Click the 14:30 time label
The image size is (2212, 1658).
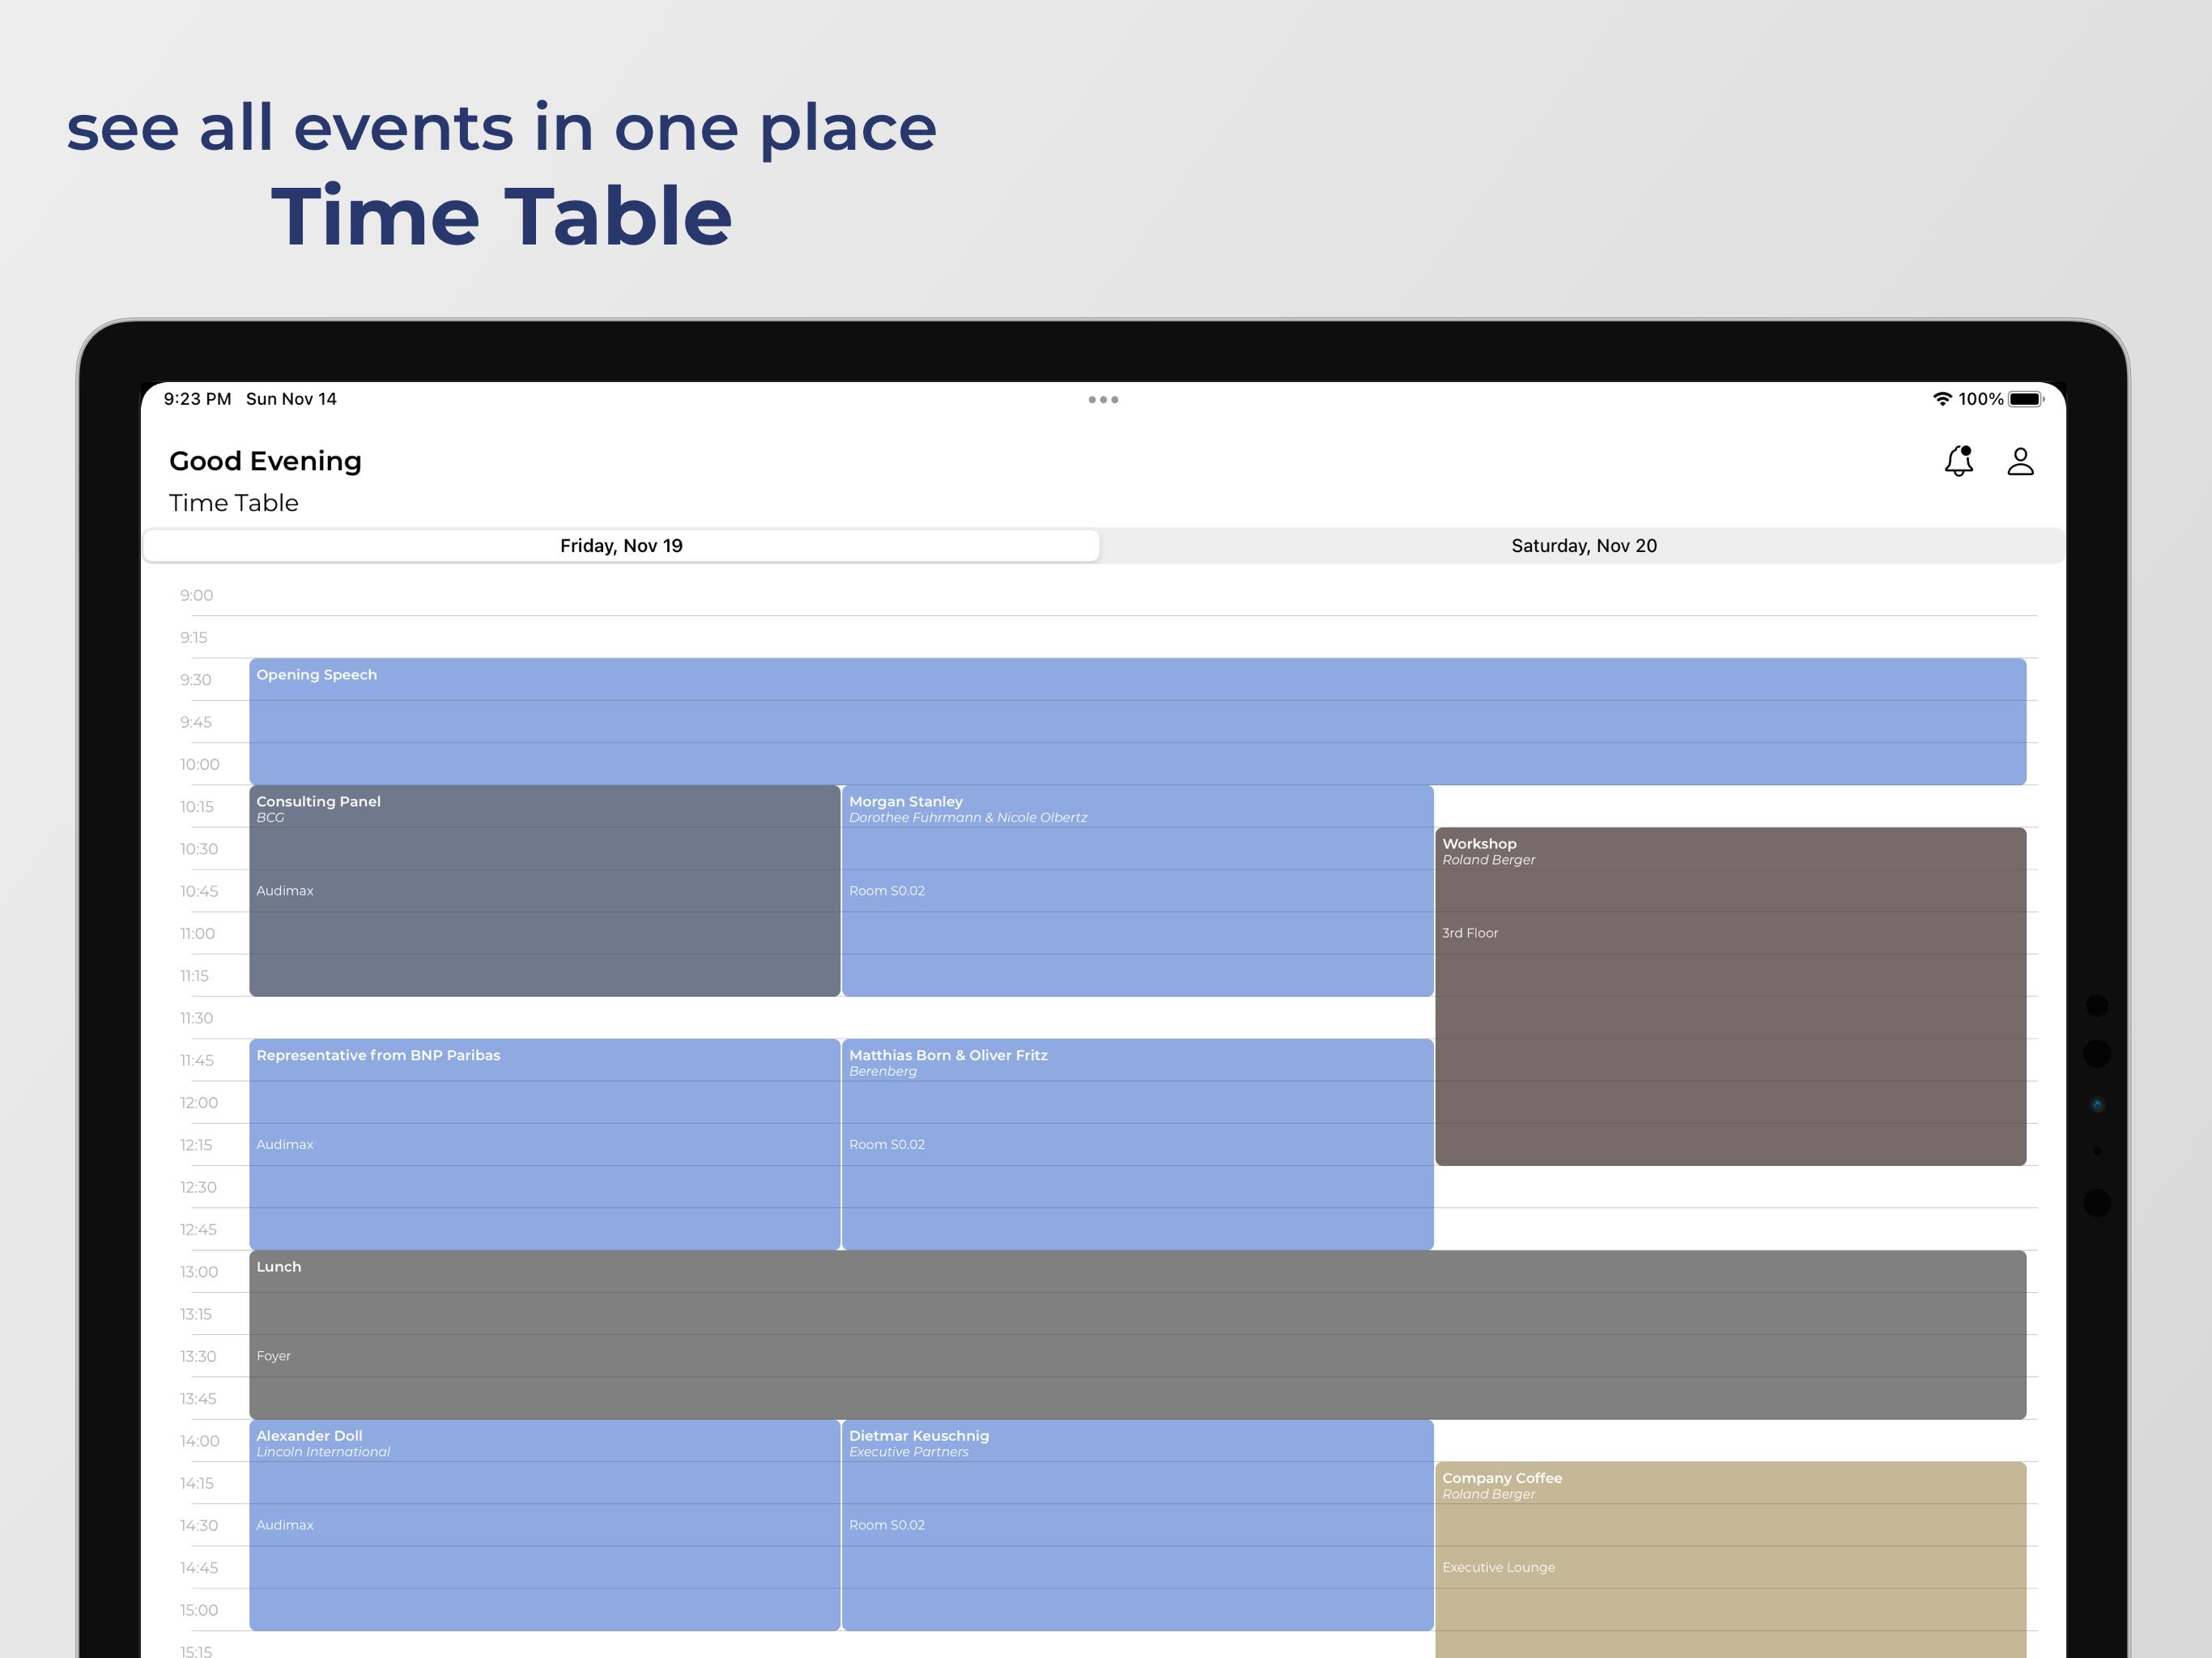[x=198, y=1525]
